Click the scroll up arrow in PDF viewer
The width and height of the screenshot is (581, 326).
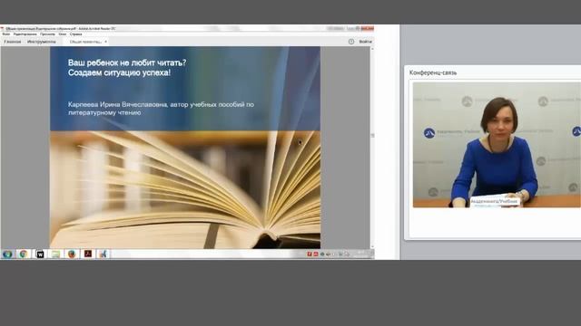coord(372,49)
